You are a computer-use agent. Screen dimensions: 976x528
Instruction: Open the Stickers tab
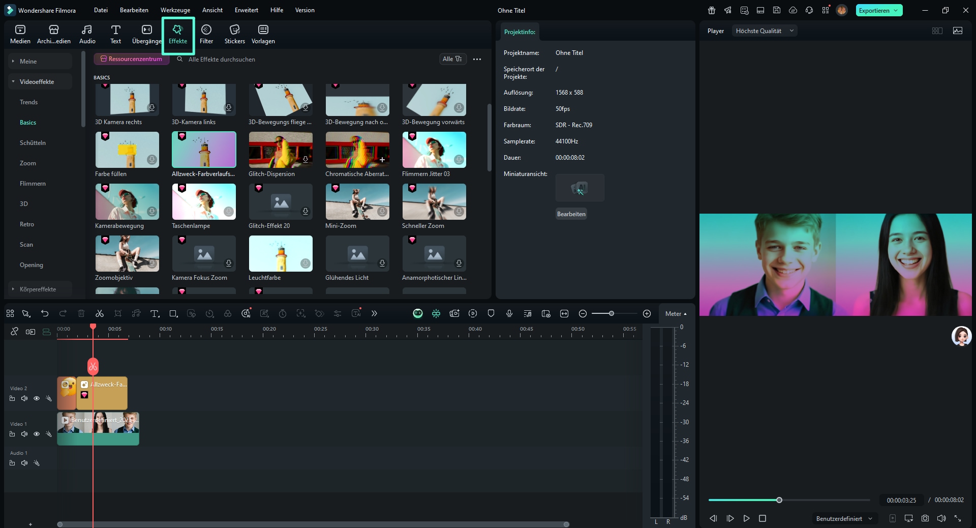(x=234, y=34)
